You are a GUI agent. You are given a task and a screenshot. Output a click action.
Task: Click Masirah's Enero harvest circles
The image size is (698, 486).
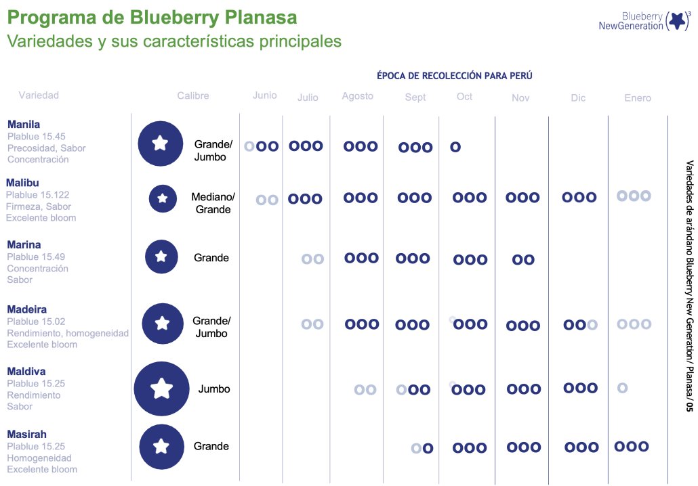631,447
